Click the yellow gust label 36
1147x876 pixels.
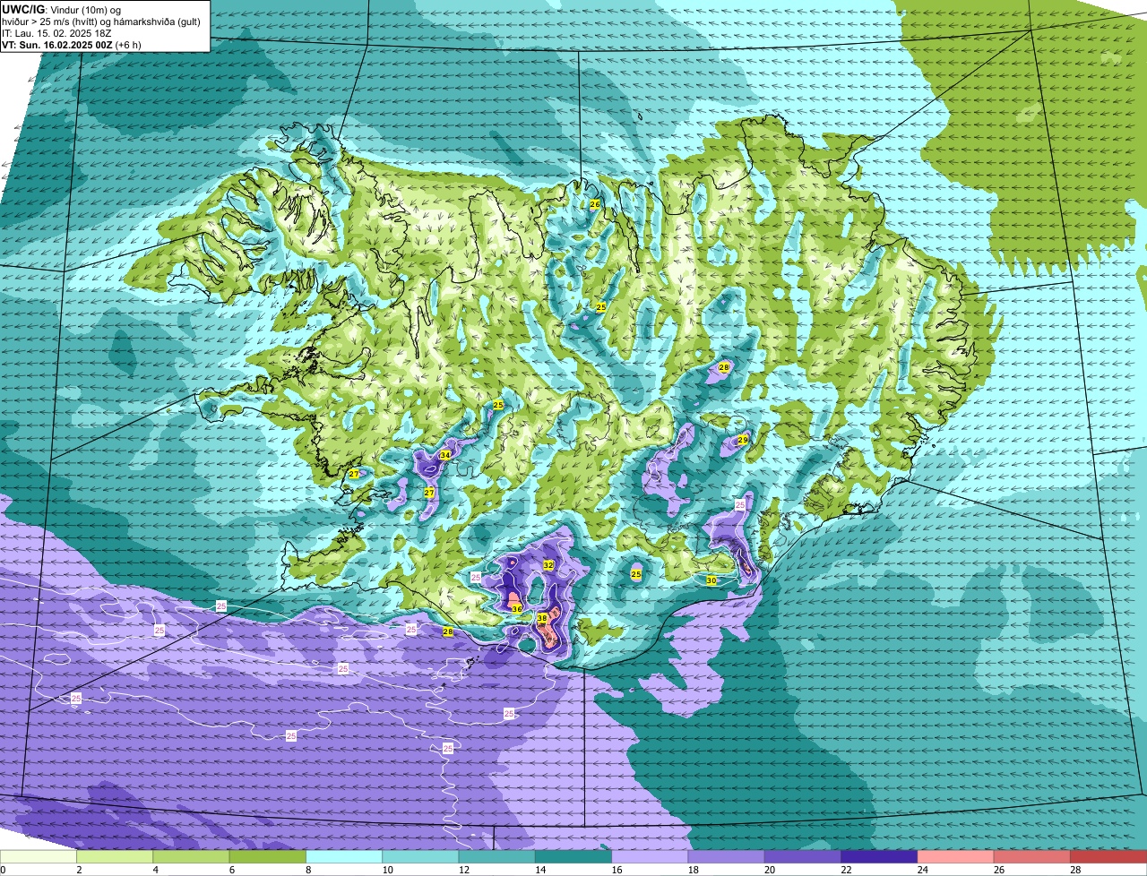coord(517,609)
